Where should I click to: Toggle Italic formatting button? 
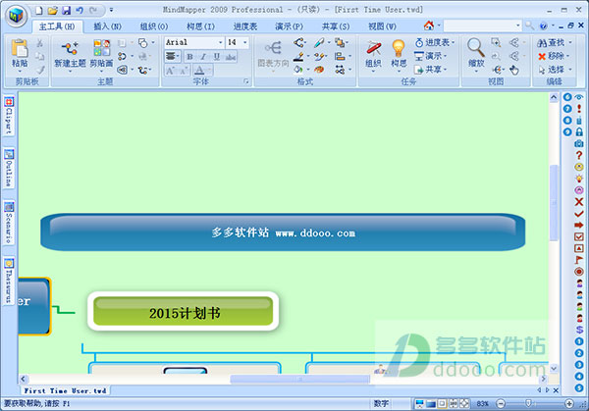(x=203, y=57)
